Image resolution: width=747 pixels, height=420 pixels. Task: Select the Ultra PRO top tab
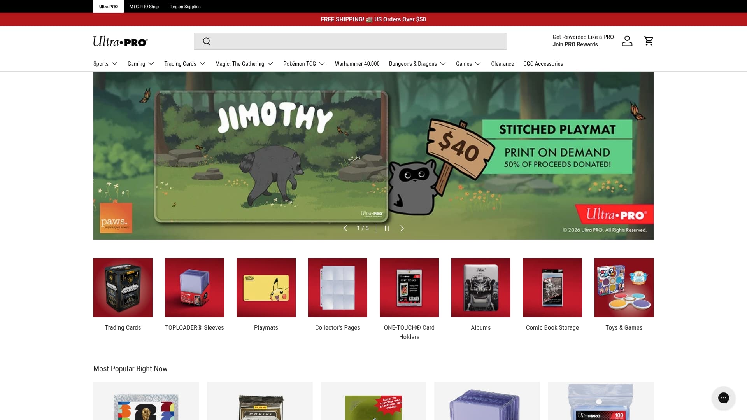coord(109,7)
